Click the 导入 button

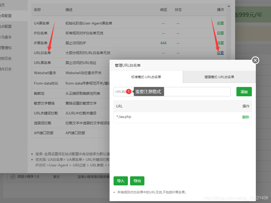tap(121, 181)
